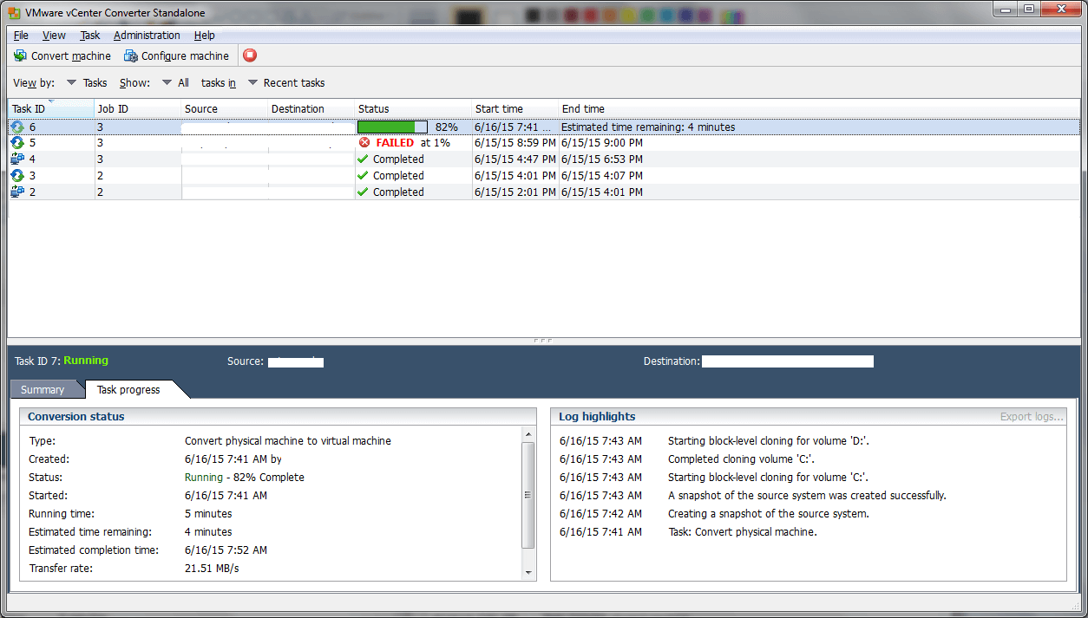This screenshot has width=1088, height=618.
Task: Click the 'FAILED at 1%' status text
Action: pos(413,142)
